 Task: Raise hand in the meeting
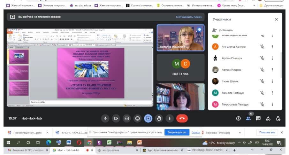[159, 119]
